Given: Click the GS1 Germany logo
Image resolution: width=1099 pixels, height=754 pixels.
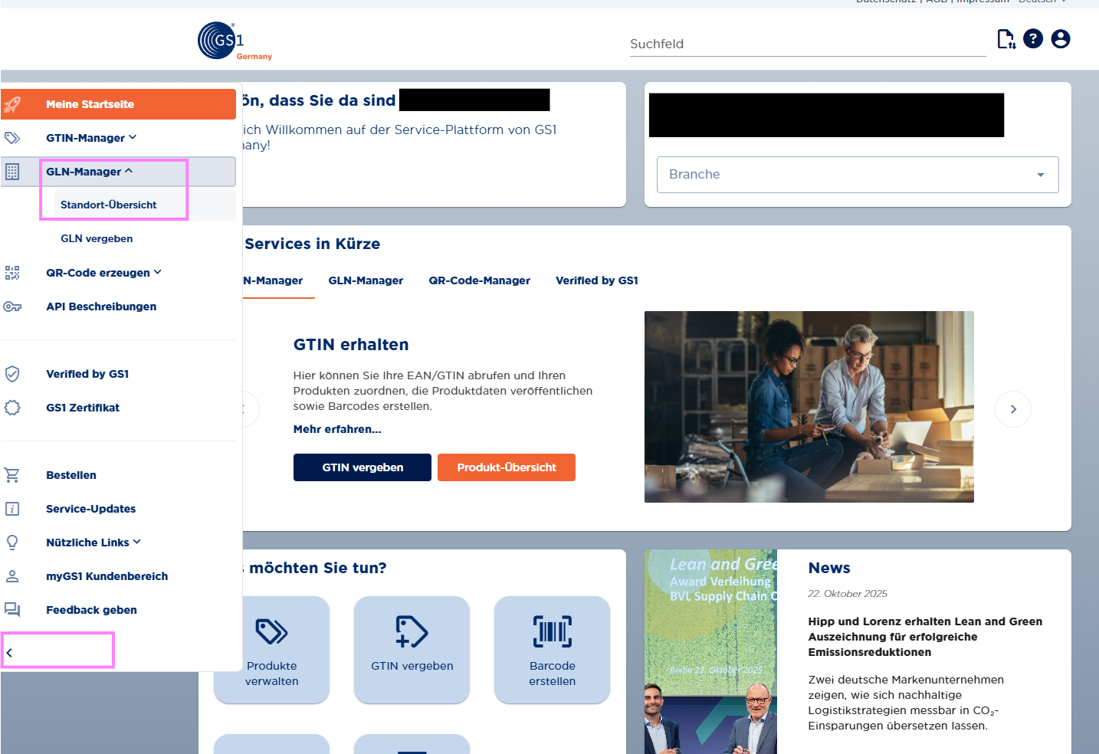Looking at the screenshot, I should [235, 41].
